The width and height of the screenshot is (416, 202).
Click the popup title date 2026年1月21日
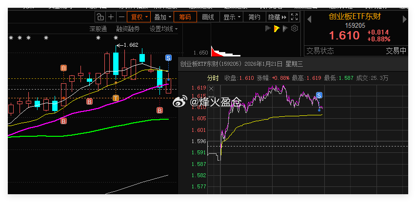[264, 64]
